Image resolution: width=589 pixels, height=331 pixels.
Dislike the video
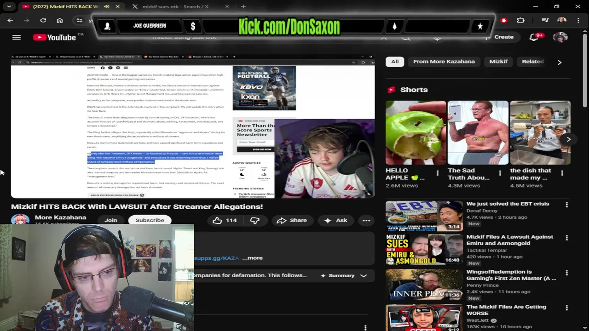click(254, 220)
